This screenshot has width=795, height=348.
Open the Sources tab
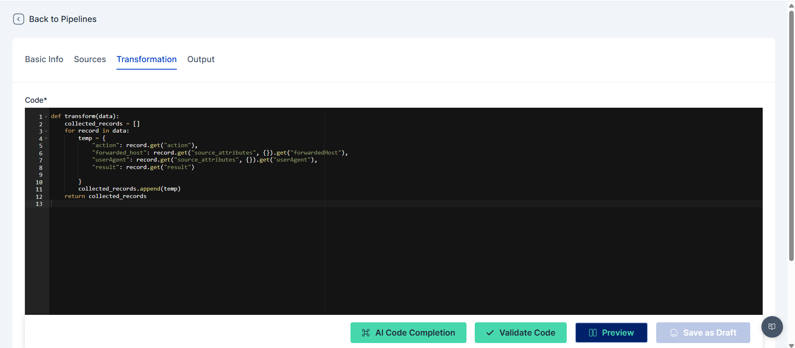(90, 59)
